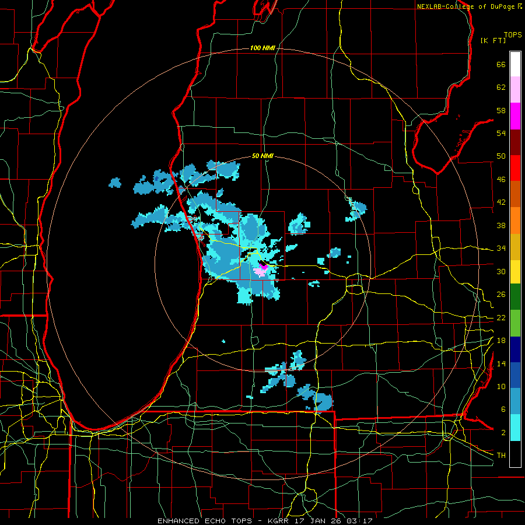The width and height of the screenshot is (525, 525).
Task: Click the "TH" threshold legend label
Action: pyautogui.click(x=501, y=456)
